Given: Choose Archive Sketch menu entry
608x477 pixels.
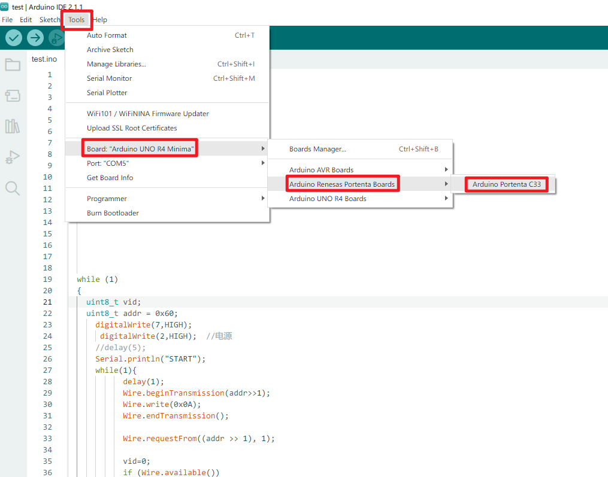Looking at the screenshot, I should coord(167,50).
